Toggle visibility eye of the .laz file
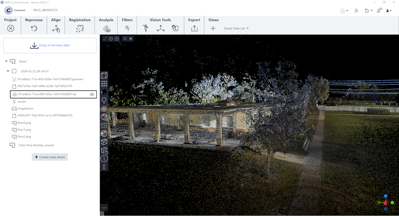 coord(92,94)
